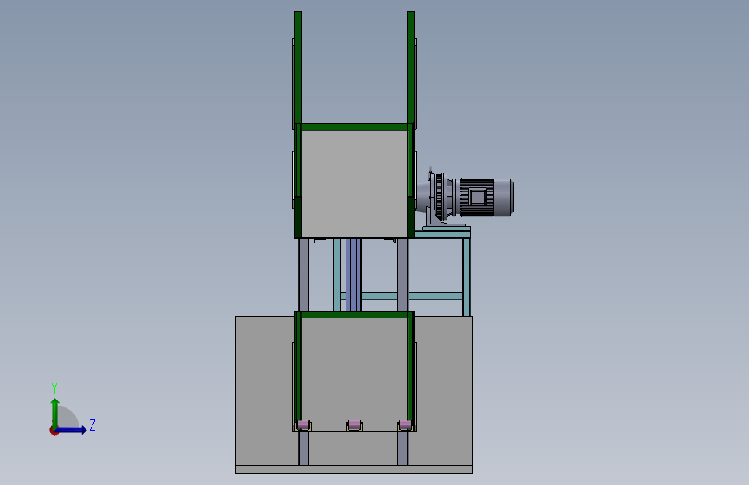Click the blue Z axis arrow of the triad
This screenshot has width=749, height=485.
72,430
